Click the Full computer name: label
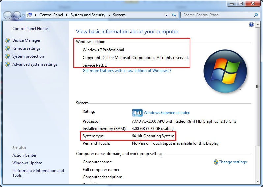Image resolution: width=263 pixels, height=187 pixels. 101,170
